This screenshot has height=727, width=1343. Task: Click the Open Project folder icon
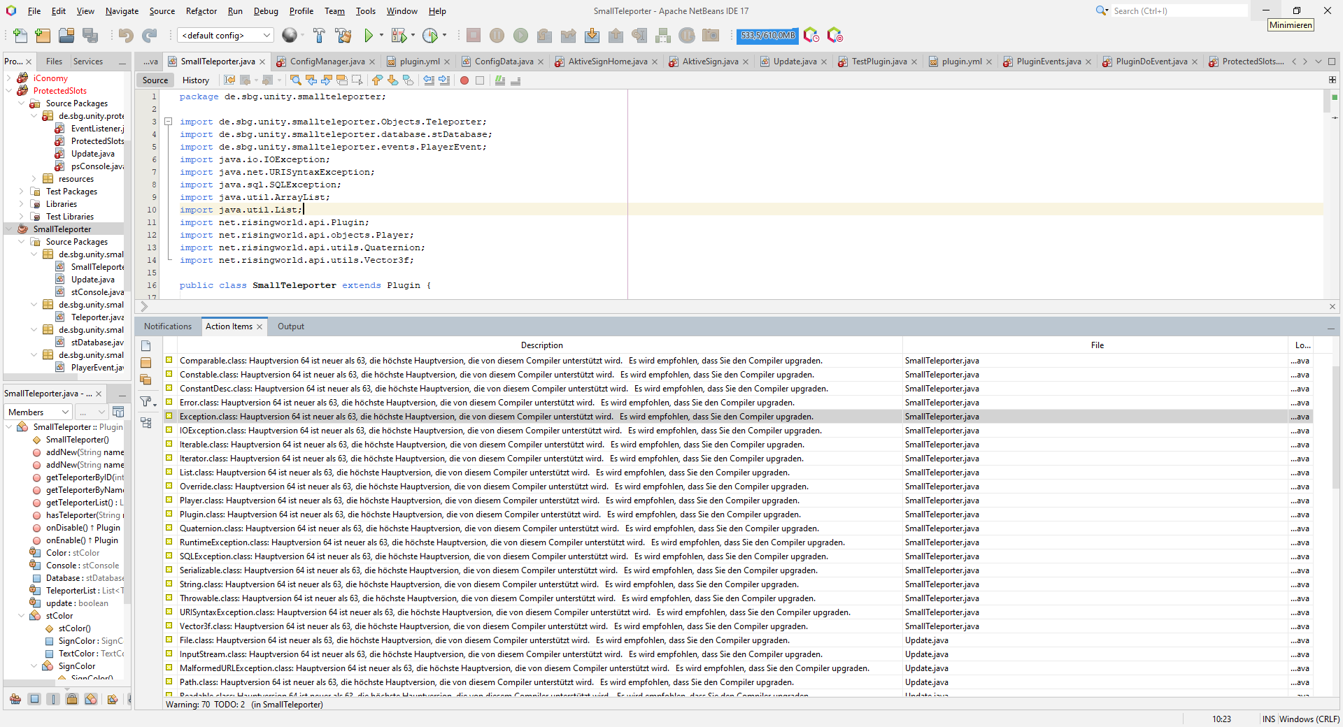click(x=66, y=36)
